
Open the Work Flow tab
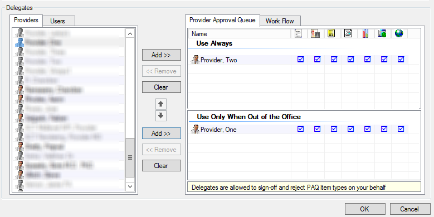pos(280,21)
